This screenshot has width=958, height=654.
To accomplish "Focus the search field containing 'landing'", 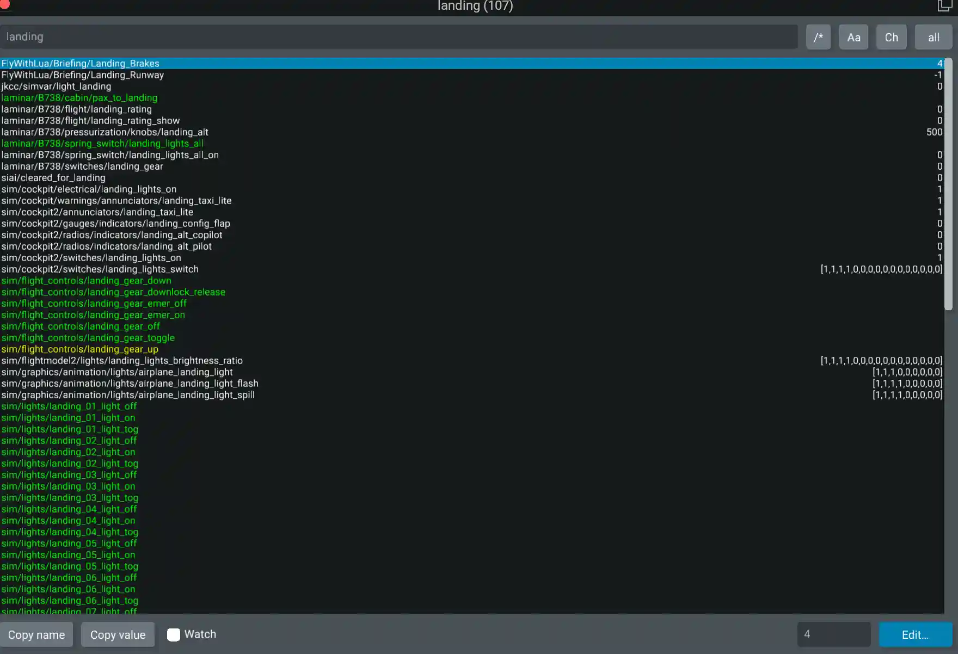I will pyautogui.click(x=399, y=37).
